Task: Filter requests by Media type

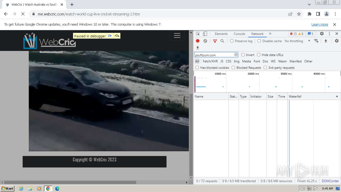Action: point(246,61)
